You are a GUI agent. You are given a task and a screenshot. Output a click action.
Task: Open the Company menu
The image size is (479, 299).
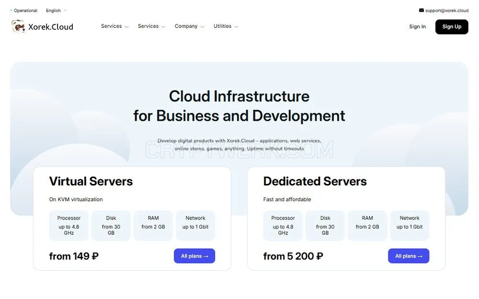click(x=189, y=26)
